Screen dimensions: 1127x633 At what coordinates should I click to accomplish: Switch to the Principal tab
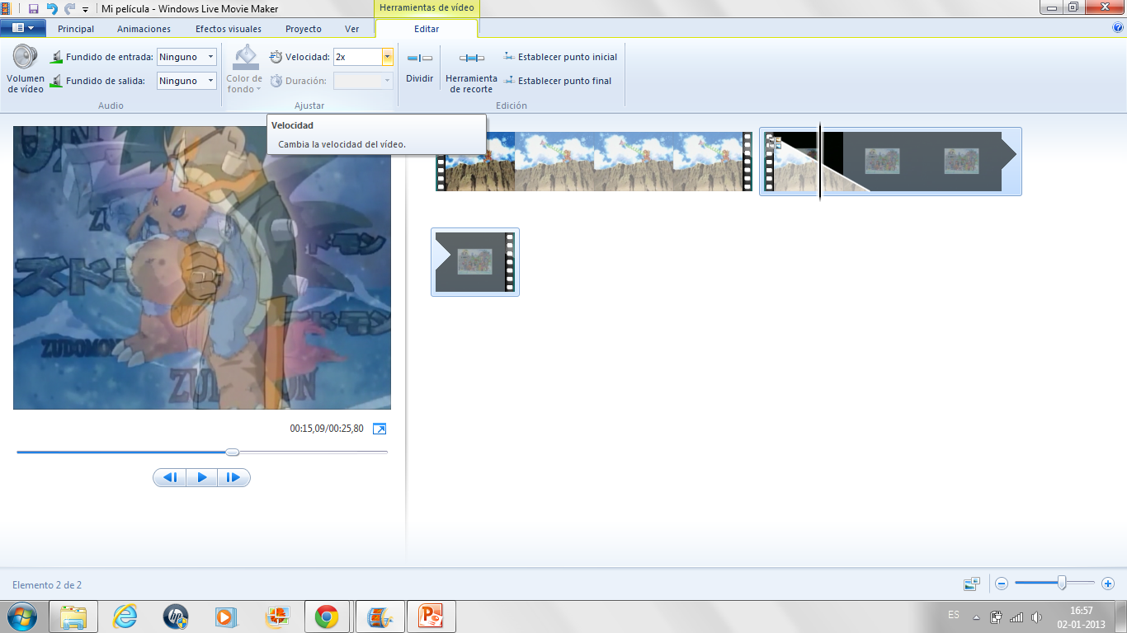tap(76, 29)
